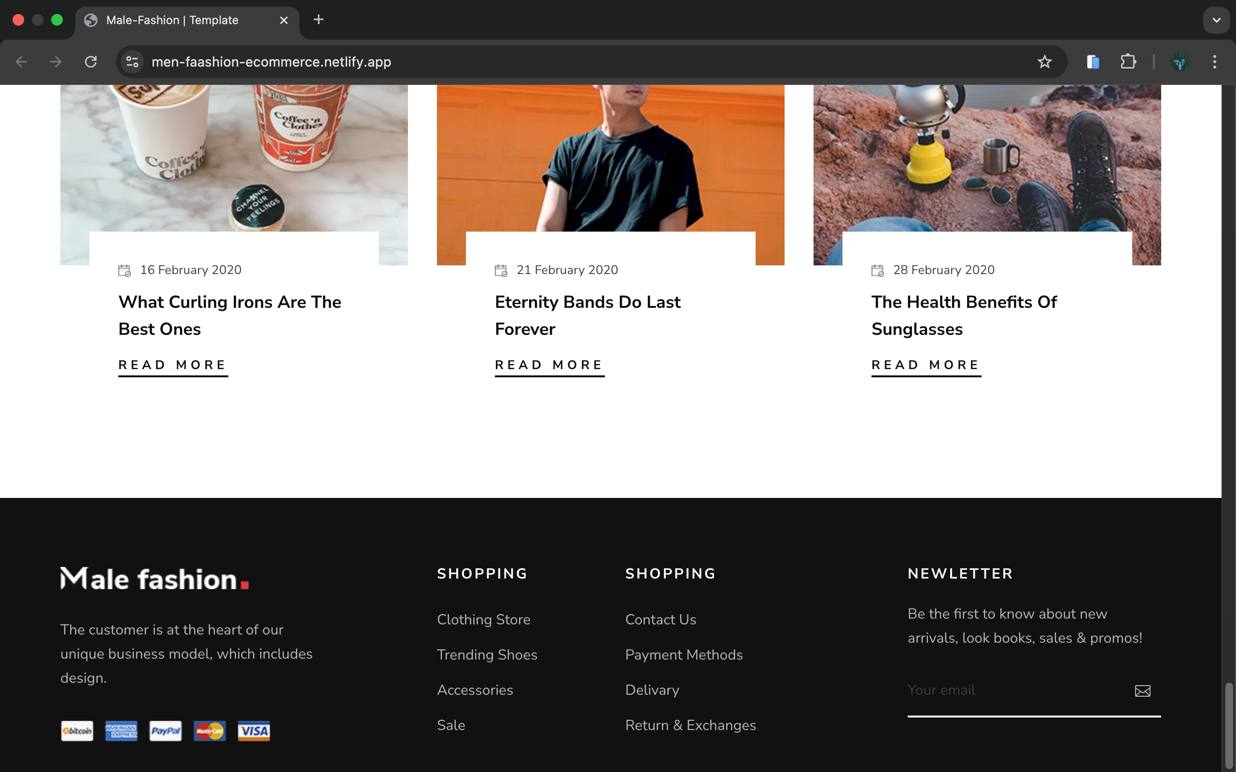Expand the tab search chevron

(x=1216, y=20)
